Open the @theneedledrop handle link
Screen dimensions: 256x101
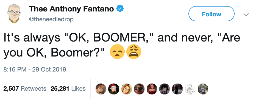pos(51,19)
